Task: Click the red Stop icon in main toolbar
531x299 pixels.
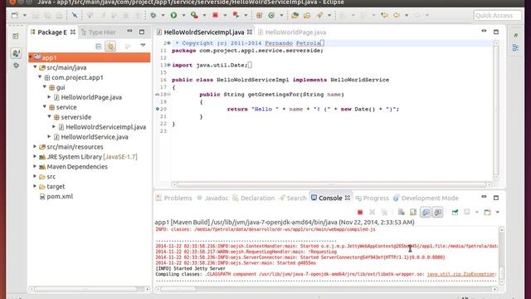Action: click(215, 15)
